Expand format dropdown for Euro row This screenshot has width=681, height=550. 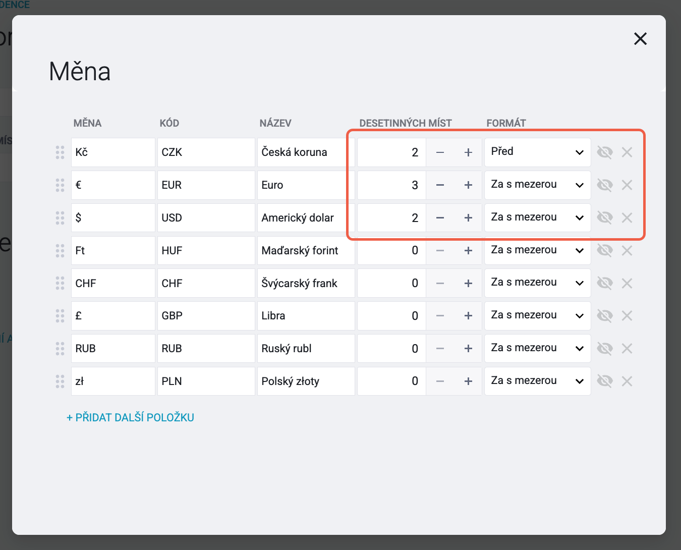(x=537, y=185)
